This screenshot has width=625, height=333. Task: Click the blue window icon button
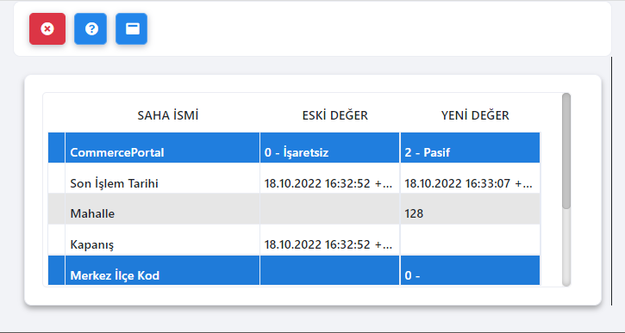132,28
